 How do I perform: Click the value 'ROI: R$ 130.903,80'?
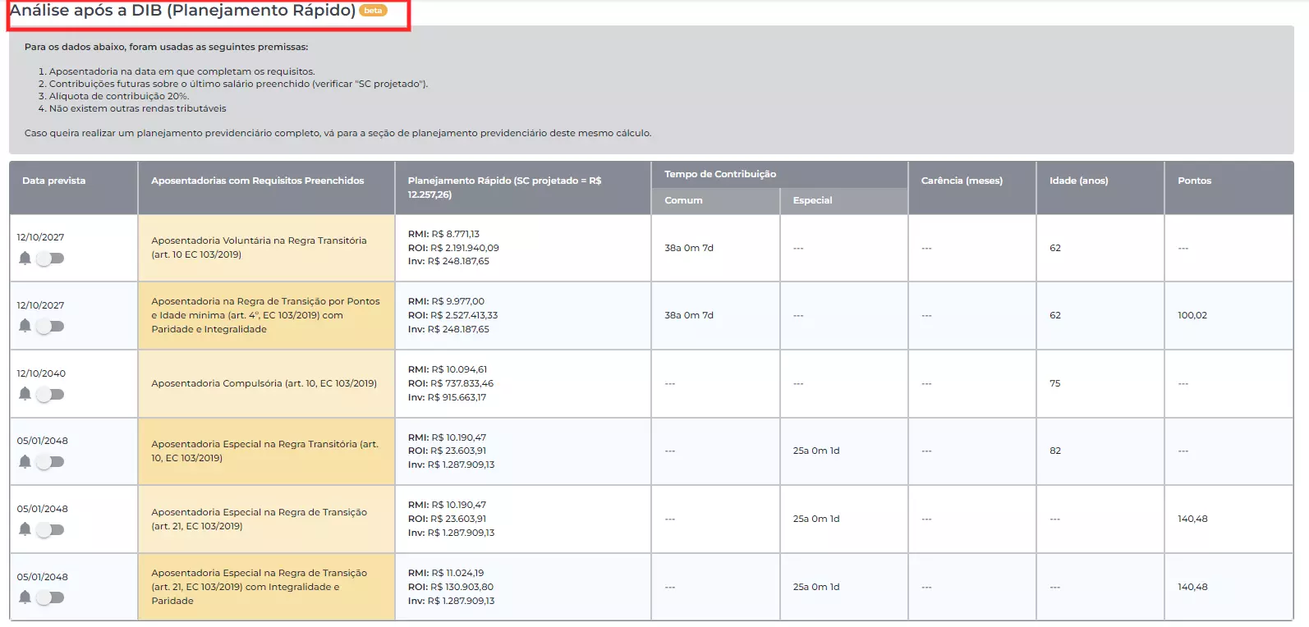coord(450,587)
